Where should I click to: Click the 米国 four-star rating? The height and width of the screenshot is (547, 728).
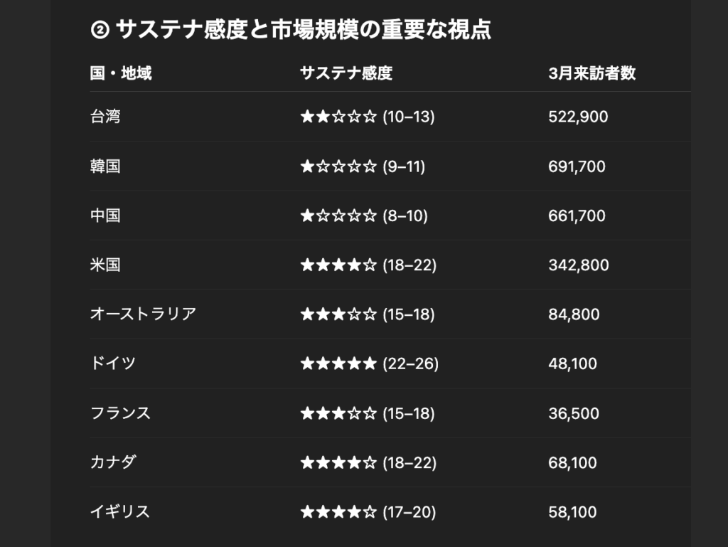[368, 265]
